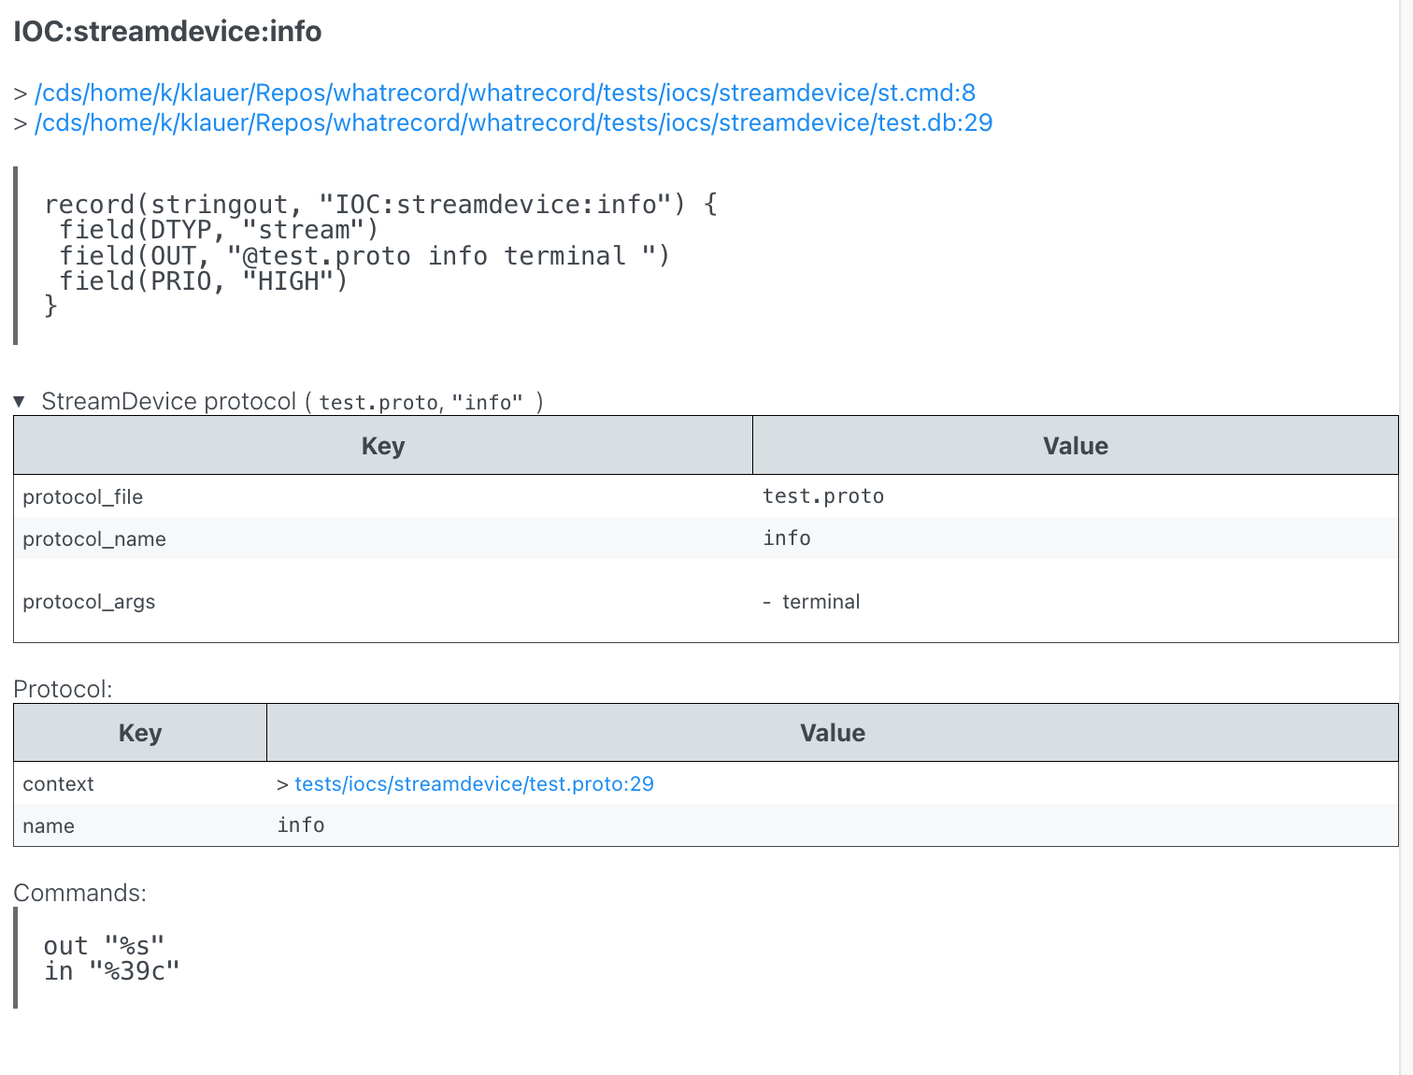
Task: Select the protocol_name table row
Action: (374, 538)
